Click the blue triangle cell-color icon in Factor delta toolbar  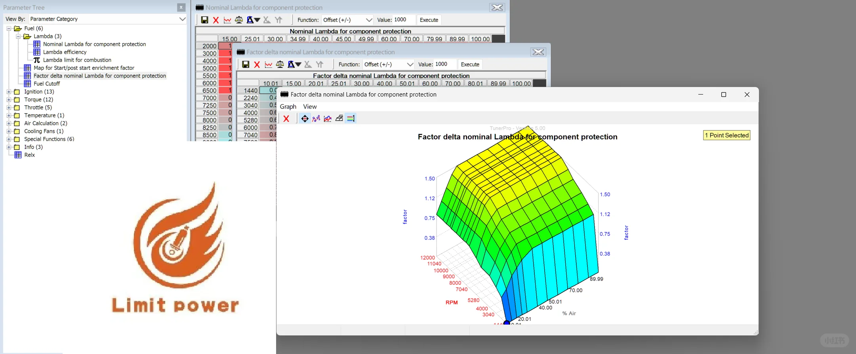(x=291, y=64)
